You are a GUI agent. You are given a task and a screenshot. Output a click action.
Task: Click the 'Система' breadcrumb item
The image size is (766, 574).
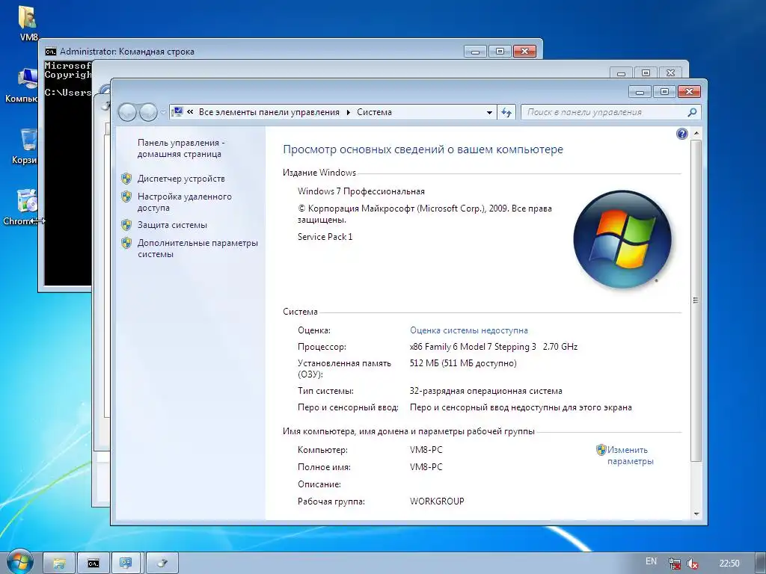click(x=374, y=112)
